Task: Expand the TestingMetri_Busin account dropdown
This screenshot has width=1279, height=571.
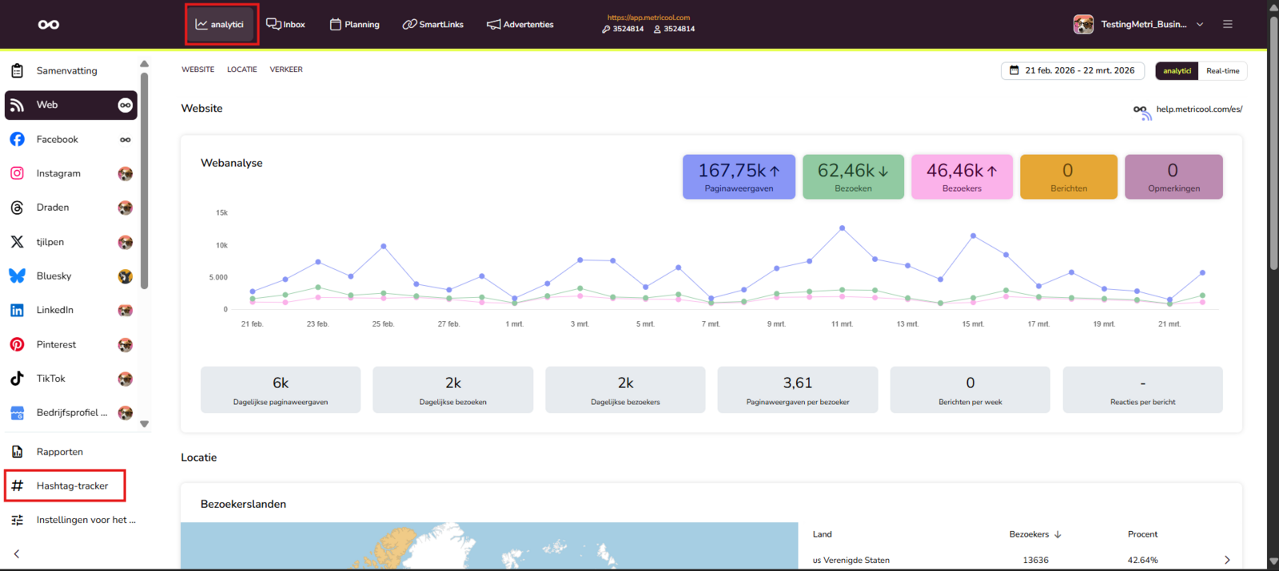Action: (1138, 24)
